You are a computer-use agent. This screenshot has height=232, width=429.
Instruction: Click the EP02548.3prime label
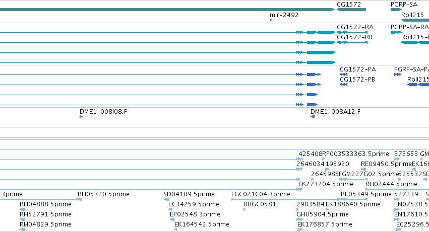click(x=195, y=214)
